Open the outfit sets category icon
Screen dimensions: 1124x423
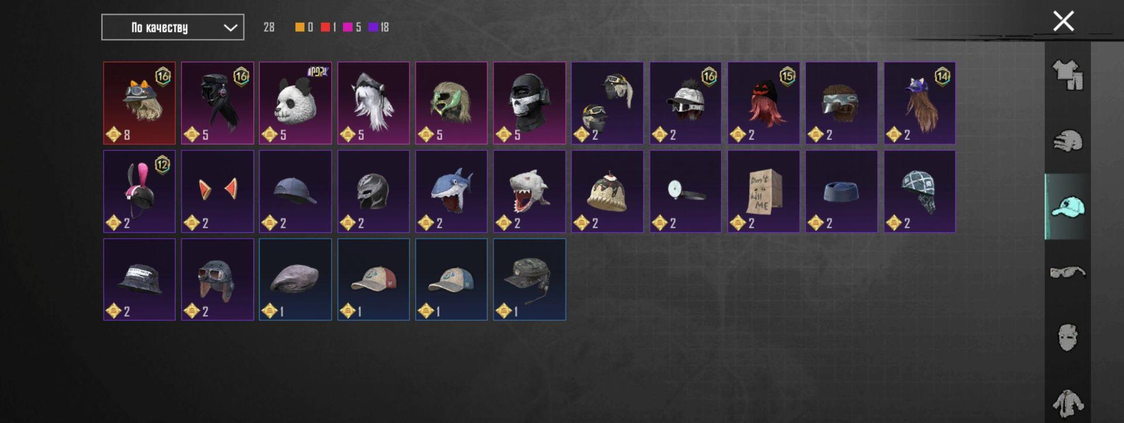click(1068, 75)
